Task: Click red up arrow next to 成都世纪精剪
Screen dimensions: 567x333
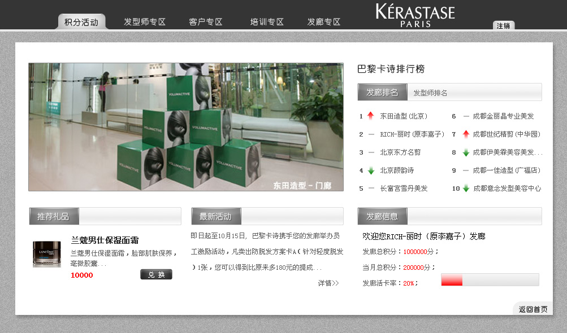Action: point(466,134)
